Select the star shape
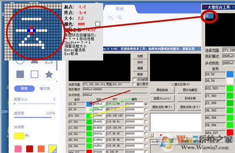Image resolution: width=235 pixels, height=153 pixels. click(49, 74)
